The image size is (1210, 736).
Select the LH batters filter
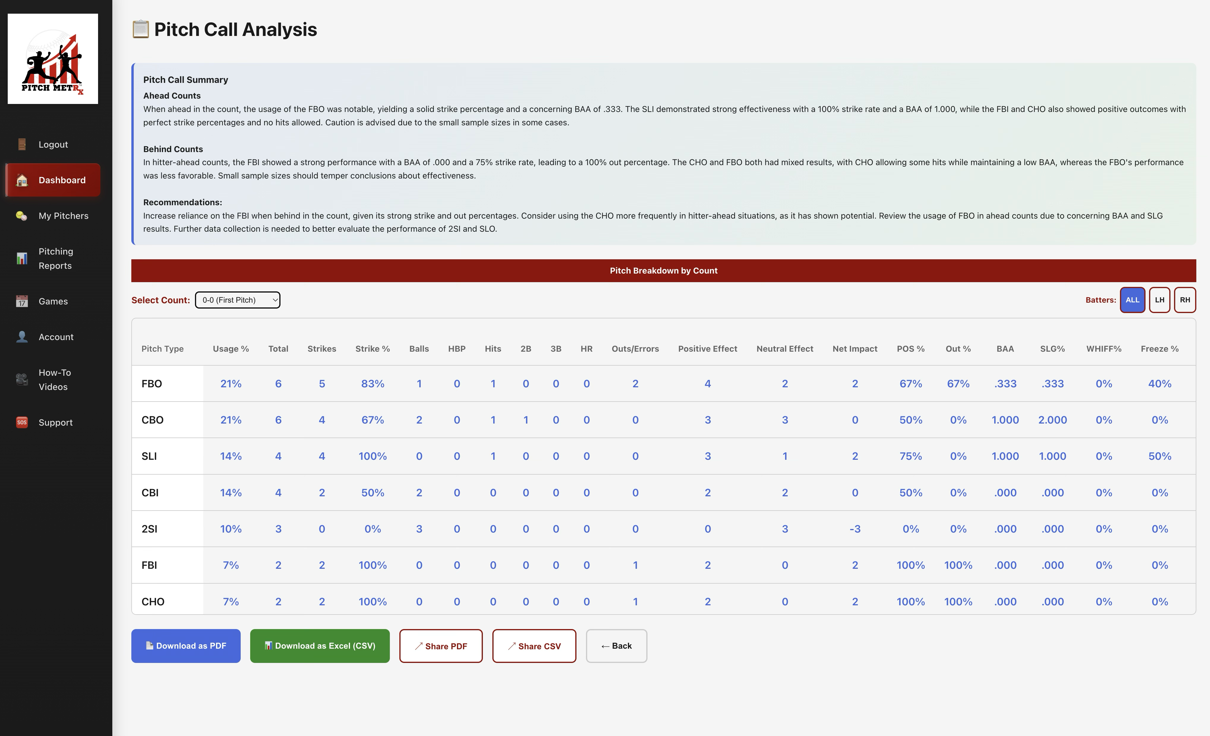click(1159, 299)
